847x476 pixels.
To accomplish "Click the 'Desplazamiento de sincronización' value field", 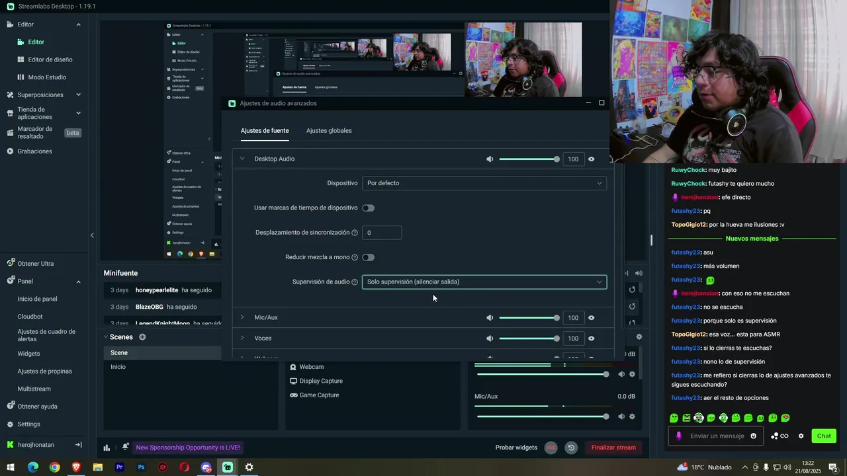I will (x=382, y=233).
